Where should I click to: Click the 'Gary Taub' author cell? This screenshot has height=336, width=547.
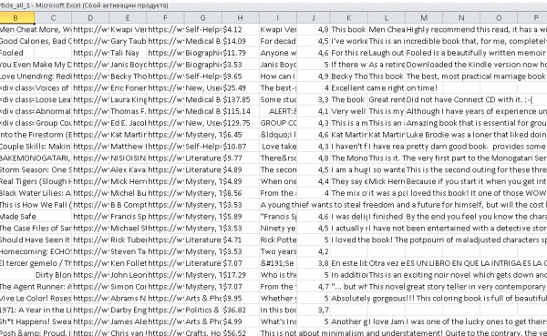(x=128, y=41)
